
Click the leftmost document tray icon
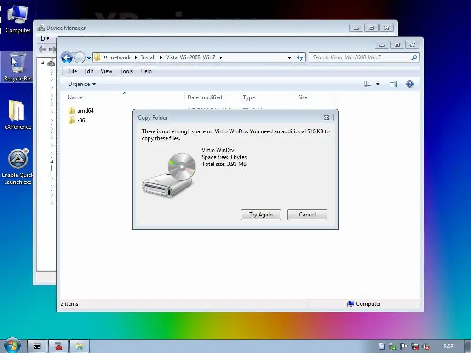tap(381, 347)
